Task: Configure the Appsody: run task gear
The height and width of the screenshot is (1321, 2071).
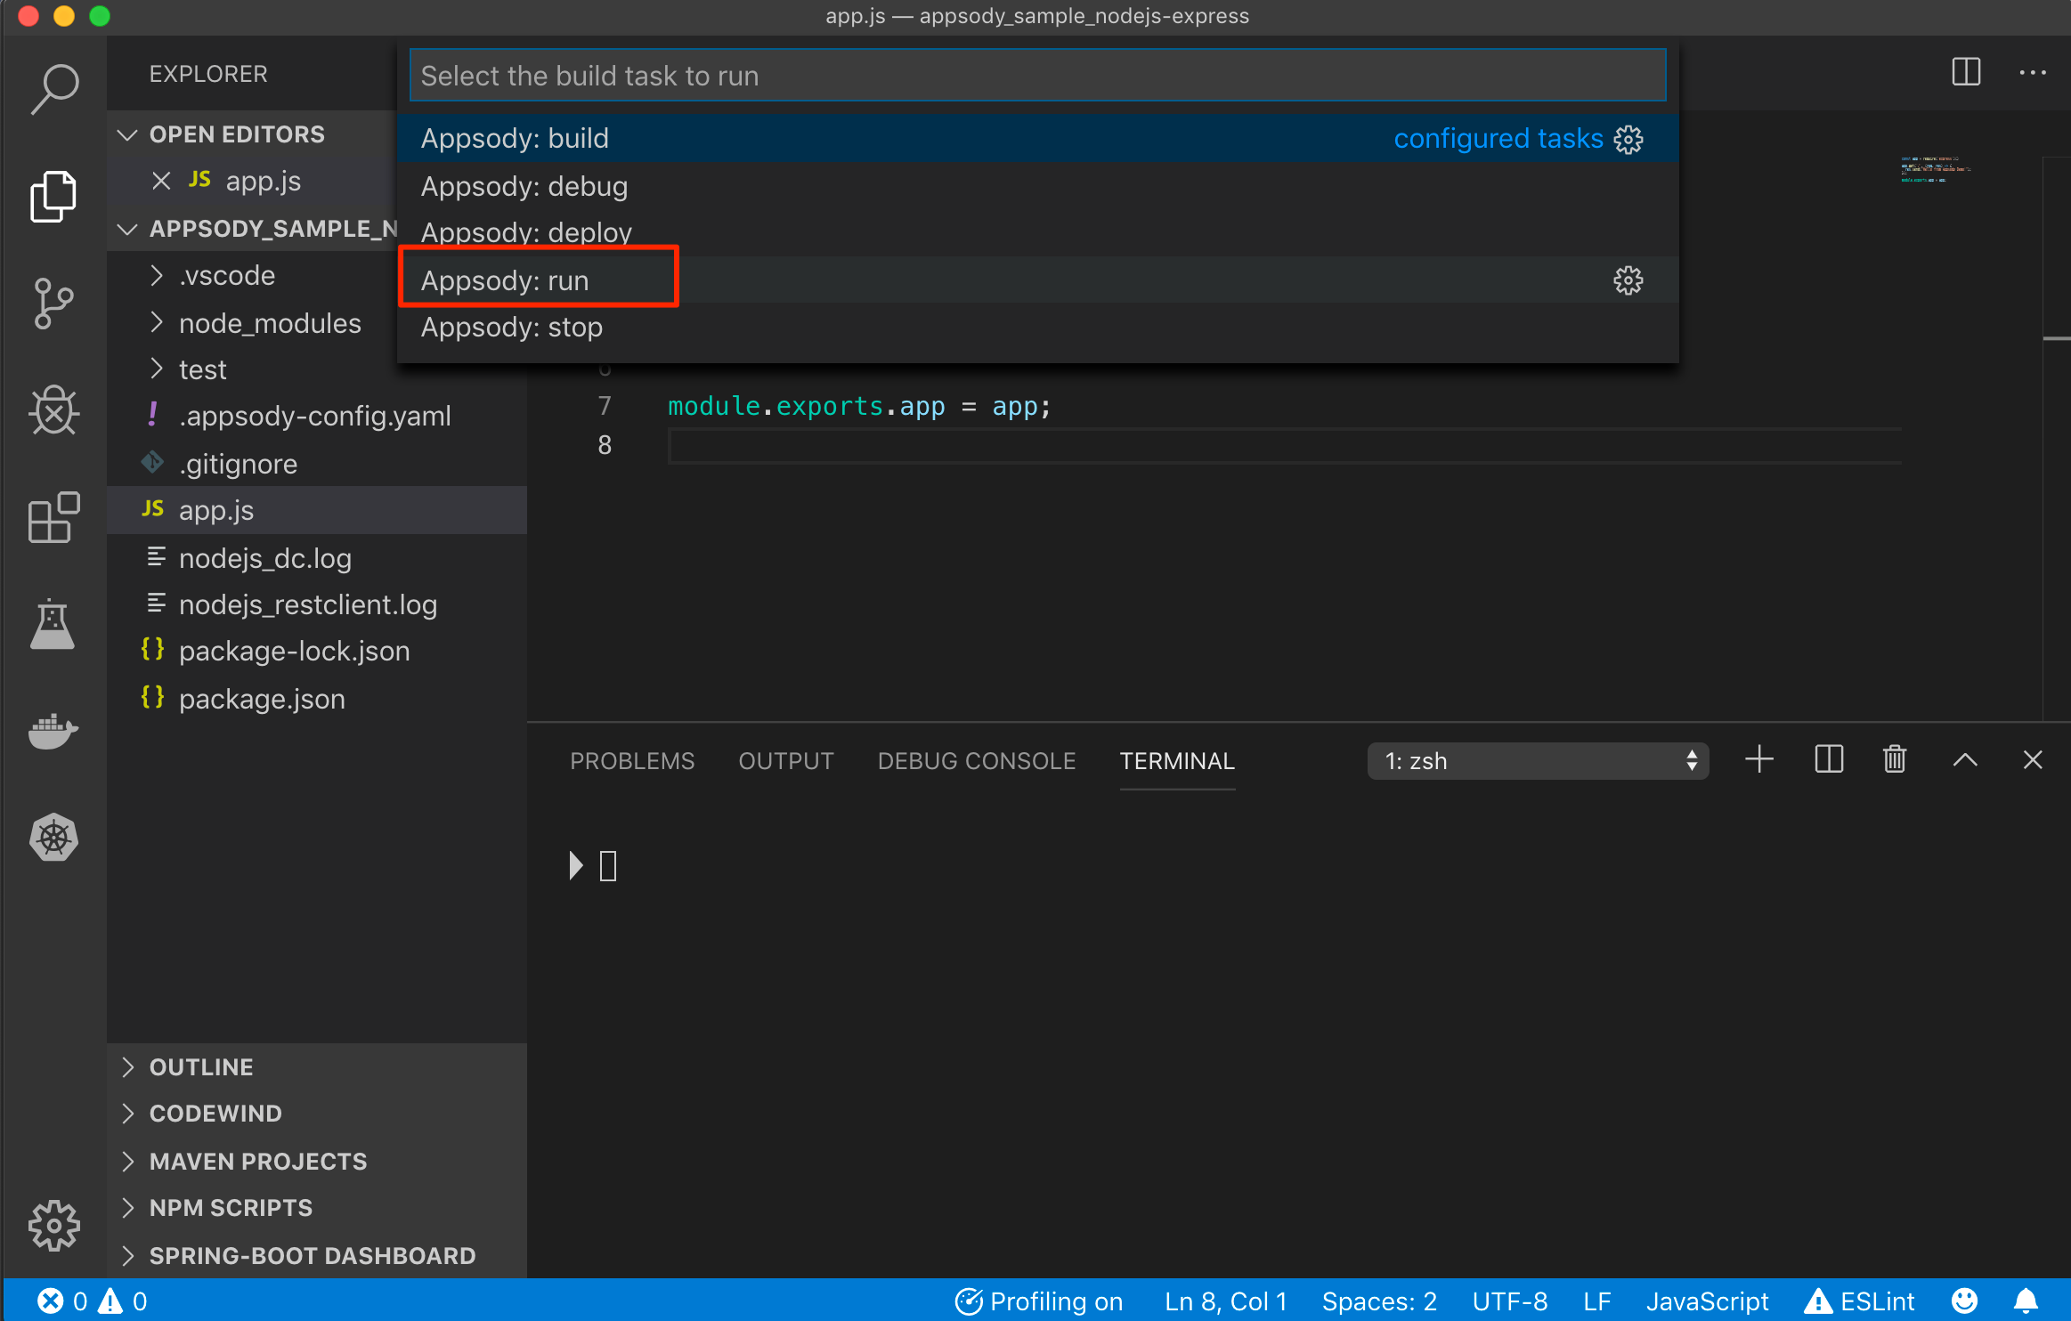Action: coord(1628,280)
